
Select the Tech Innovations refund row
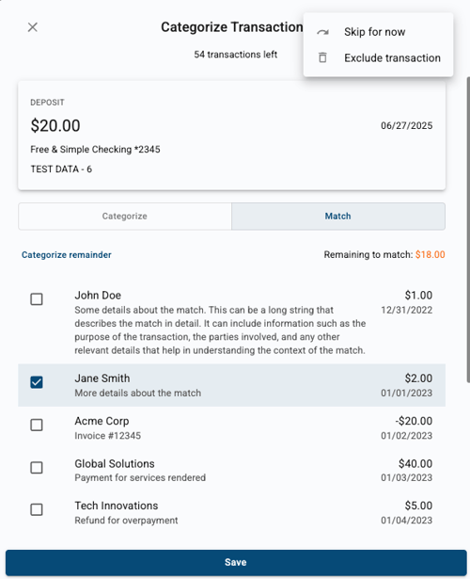[x=231, y=512]
